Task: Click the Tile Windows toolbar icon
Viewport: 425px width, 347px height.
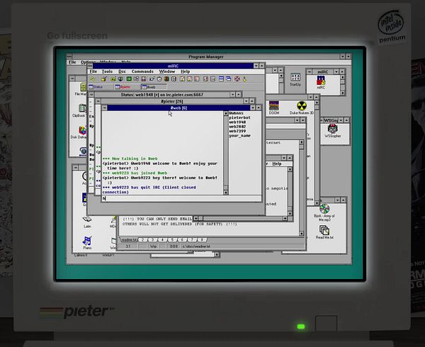Action: 221,79
